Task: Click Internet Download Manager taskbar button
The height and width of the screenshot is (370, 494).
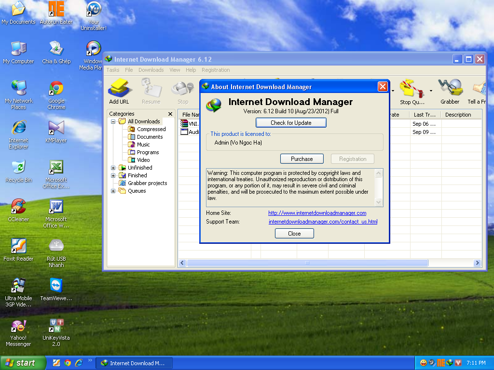Action: [134, 363]
